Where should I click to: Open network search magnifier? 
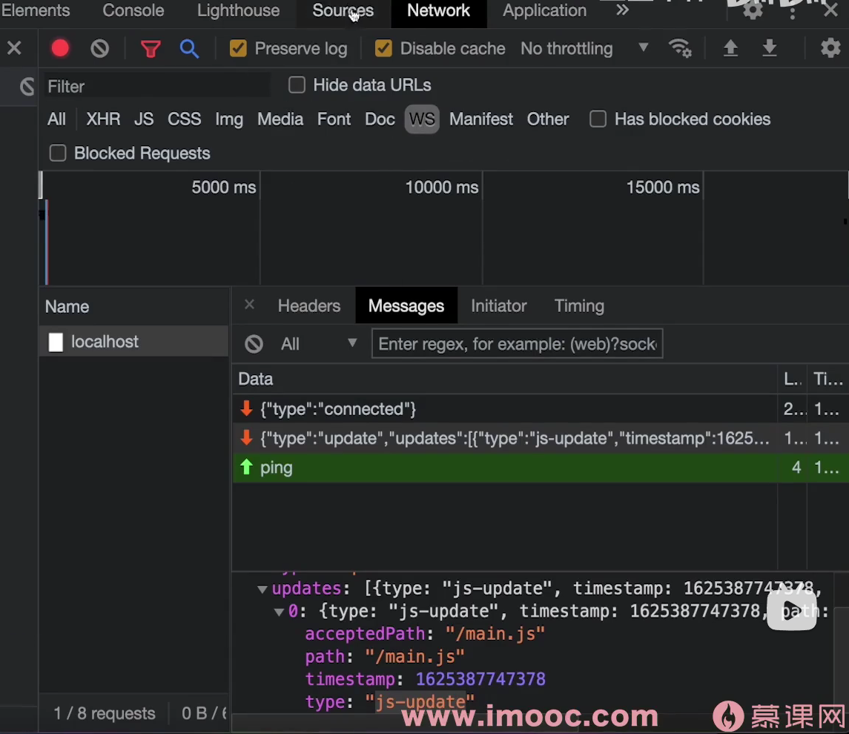point(189,49)
